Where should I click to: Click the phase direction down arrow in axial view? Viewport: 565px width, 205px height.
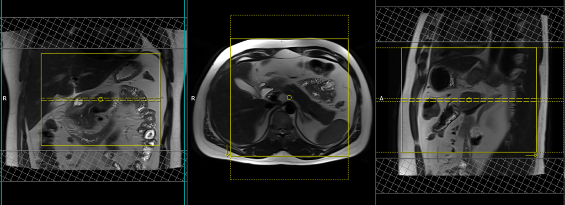[x=227, y=151]
